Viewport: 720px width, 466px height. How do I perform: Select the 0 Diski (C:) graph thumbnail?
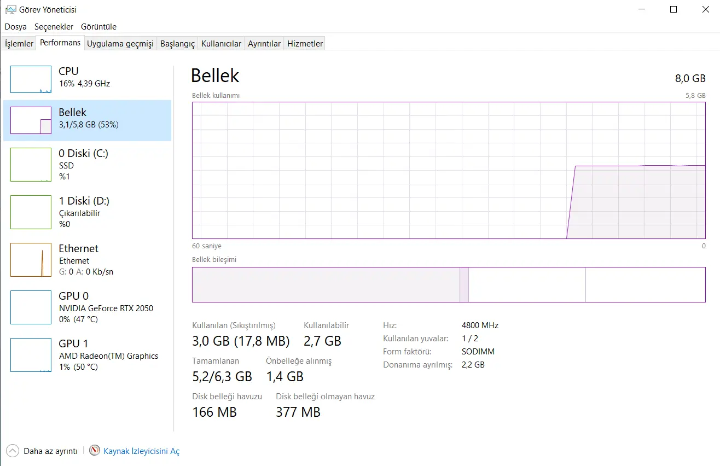31,165
